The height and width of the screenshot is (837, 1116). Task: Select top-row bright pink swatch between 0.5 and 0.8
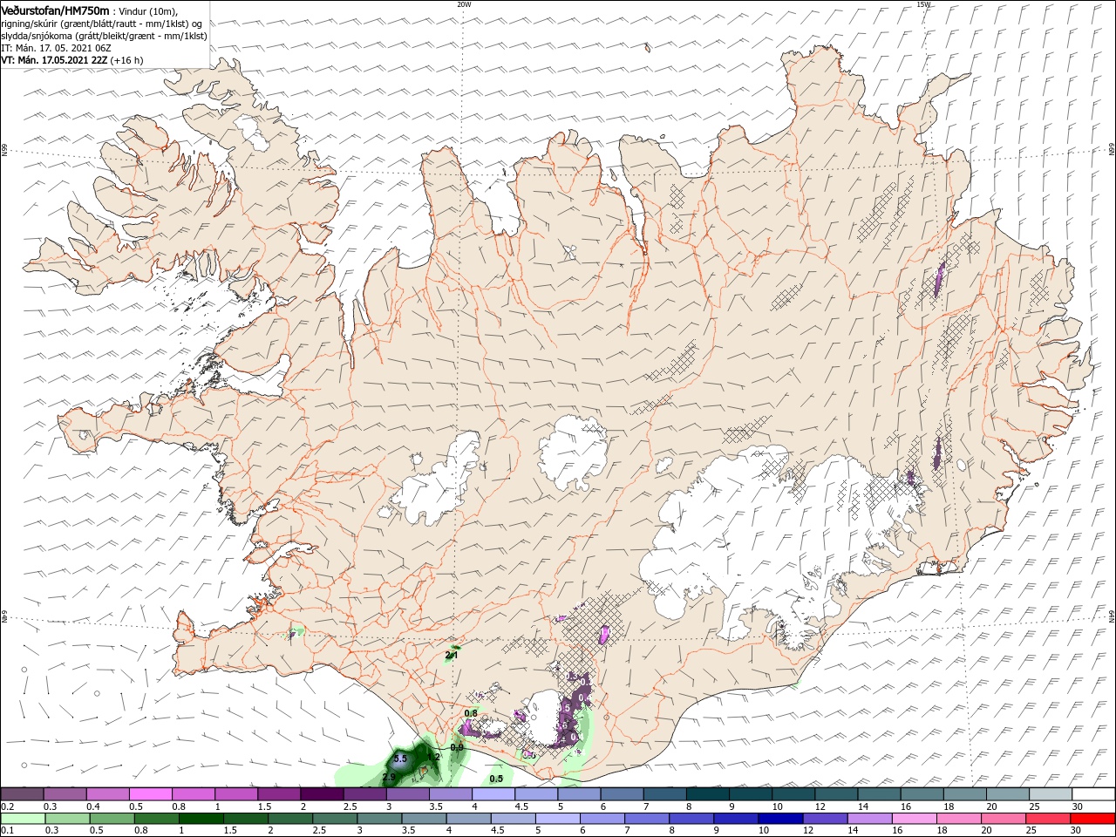coord(150,794)
